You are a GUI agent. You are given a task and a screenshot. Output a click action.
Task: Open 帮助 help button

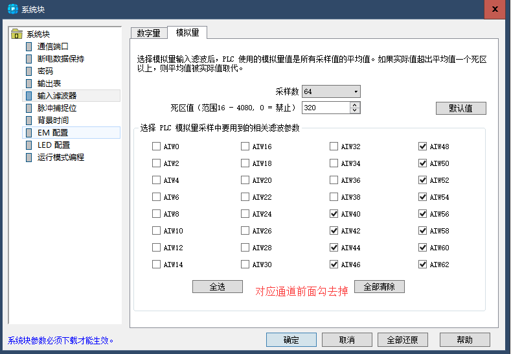click(x=465, y=340)
